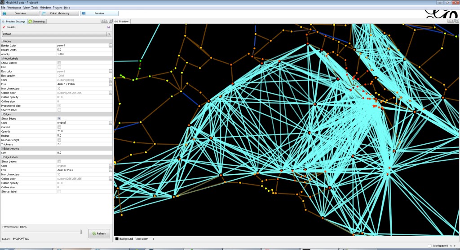Image resolution: width=460 pixels, height=250 pixels.
Task: Enable Shorten label under Node Labels
Action: pyautogui.click(x=59, y=110)
